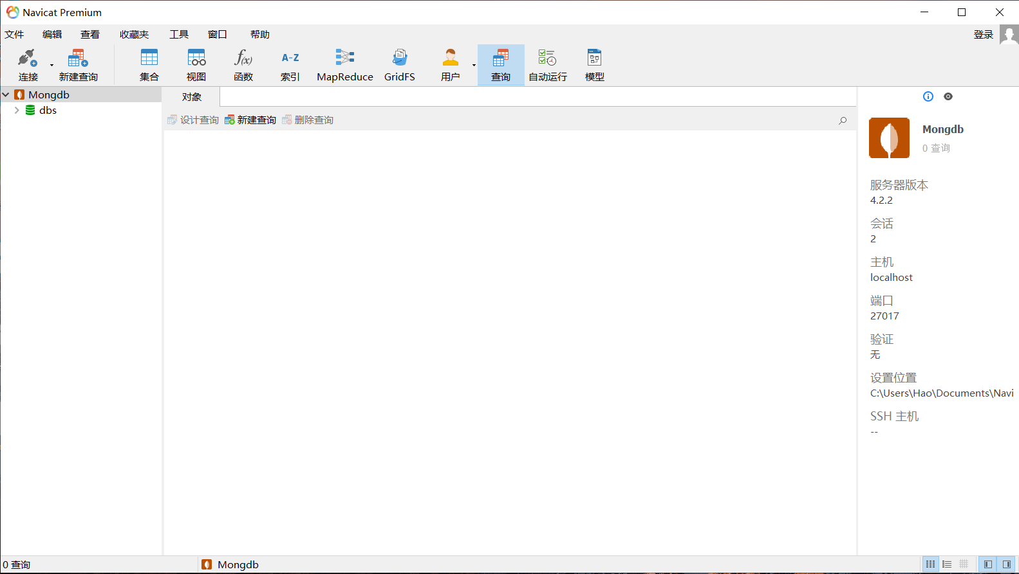Click Mongdb label in status bar

pos(238,564)
